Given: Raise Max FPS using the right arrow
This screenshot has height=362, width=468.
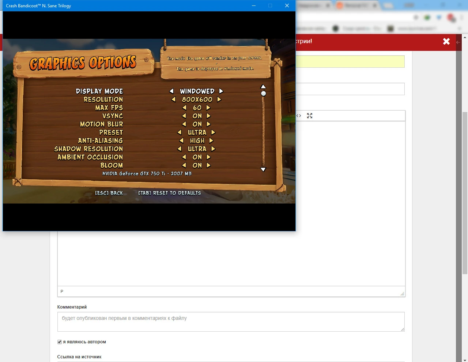Looking at the screenshot, I should [208, 108].
